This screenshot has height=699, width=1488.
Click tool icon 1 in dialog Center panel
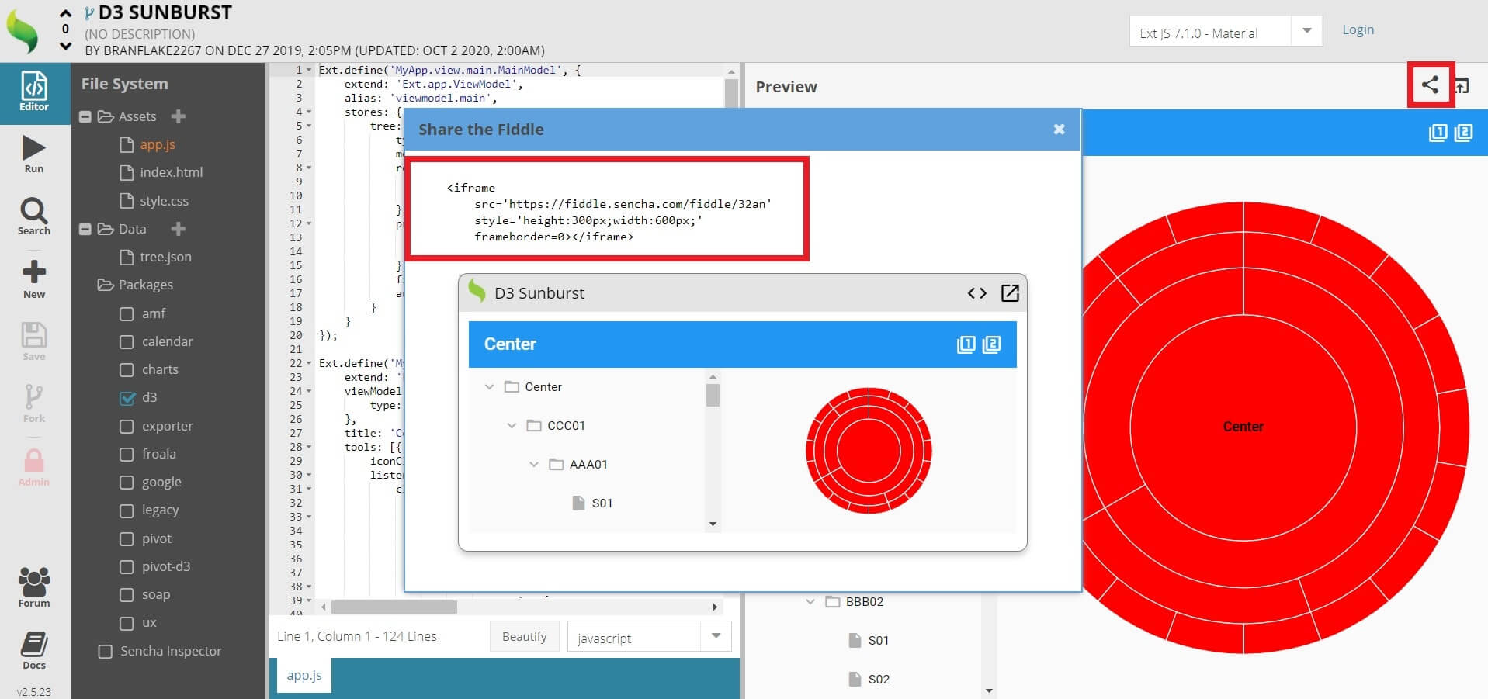coord(966,344)
